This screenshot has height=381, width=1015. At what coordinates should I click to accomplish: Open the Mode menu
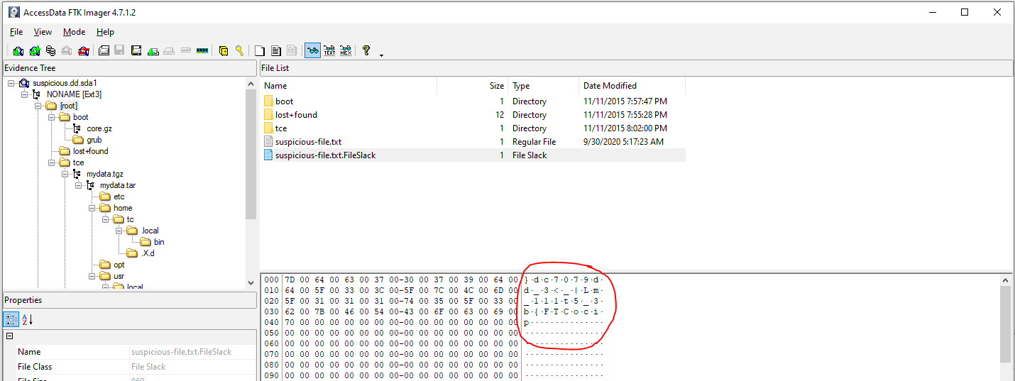tap(74, 32)
